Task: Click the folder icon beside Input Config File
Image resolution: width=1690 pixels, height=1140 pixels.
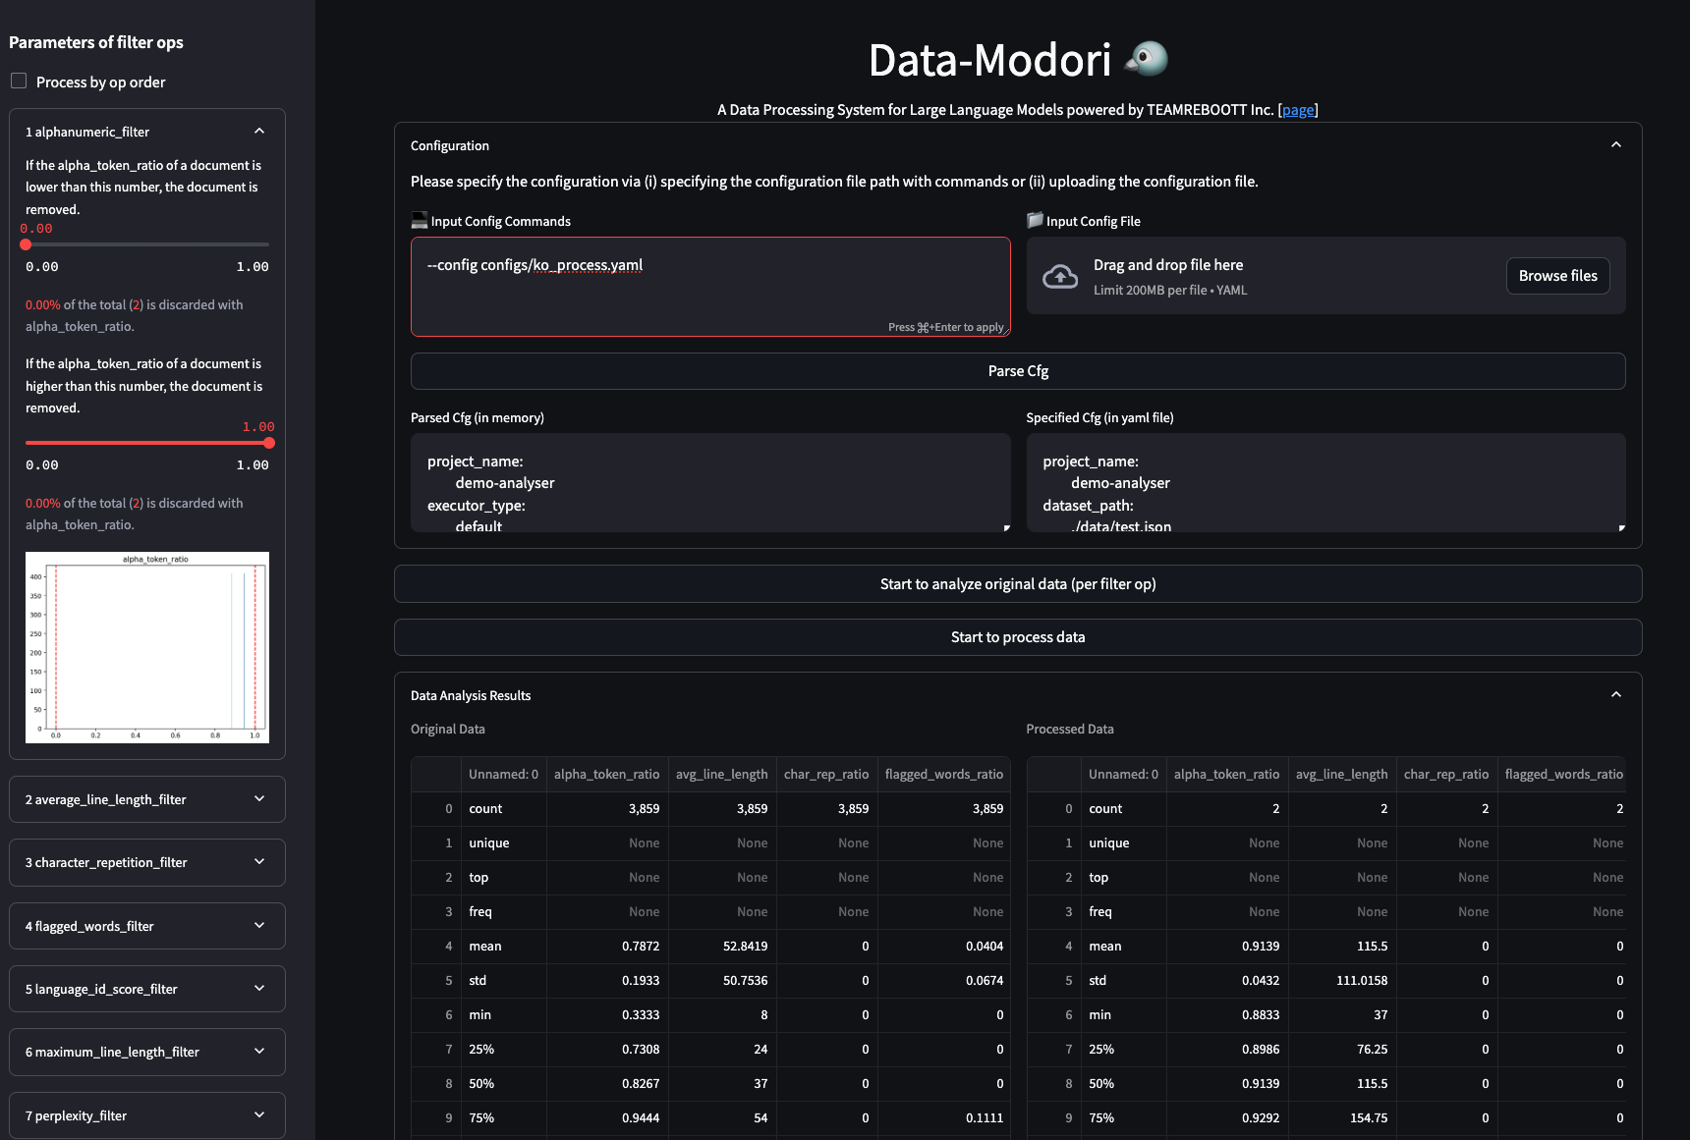Action: pos(1035,221)
